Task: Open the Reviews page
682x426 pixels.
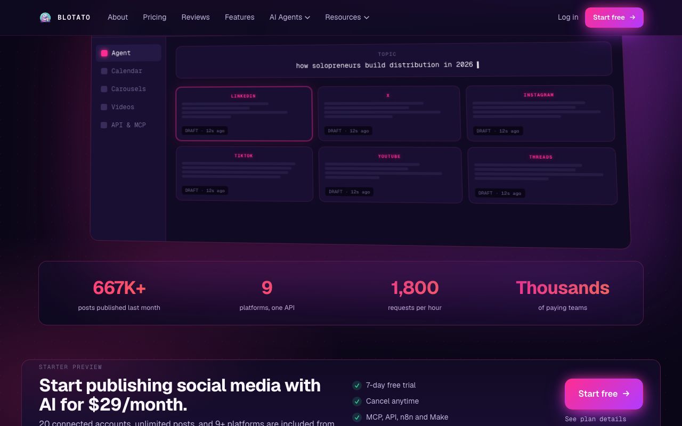Action: 196,17
